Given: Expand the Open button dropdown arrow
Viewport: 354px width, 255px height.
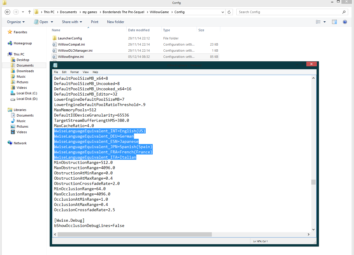Looking at the screenshot, I should pyautogui.click(x=52, y=22).
